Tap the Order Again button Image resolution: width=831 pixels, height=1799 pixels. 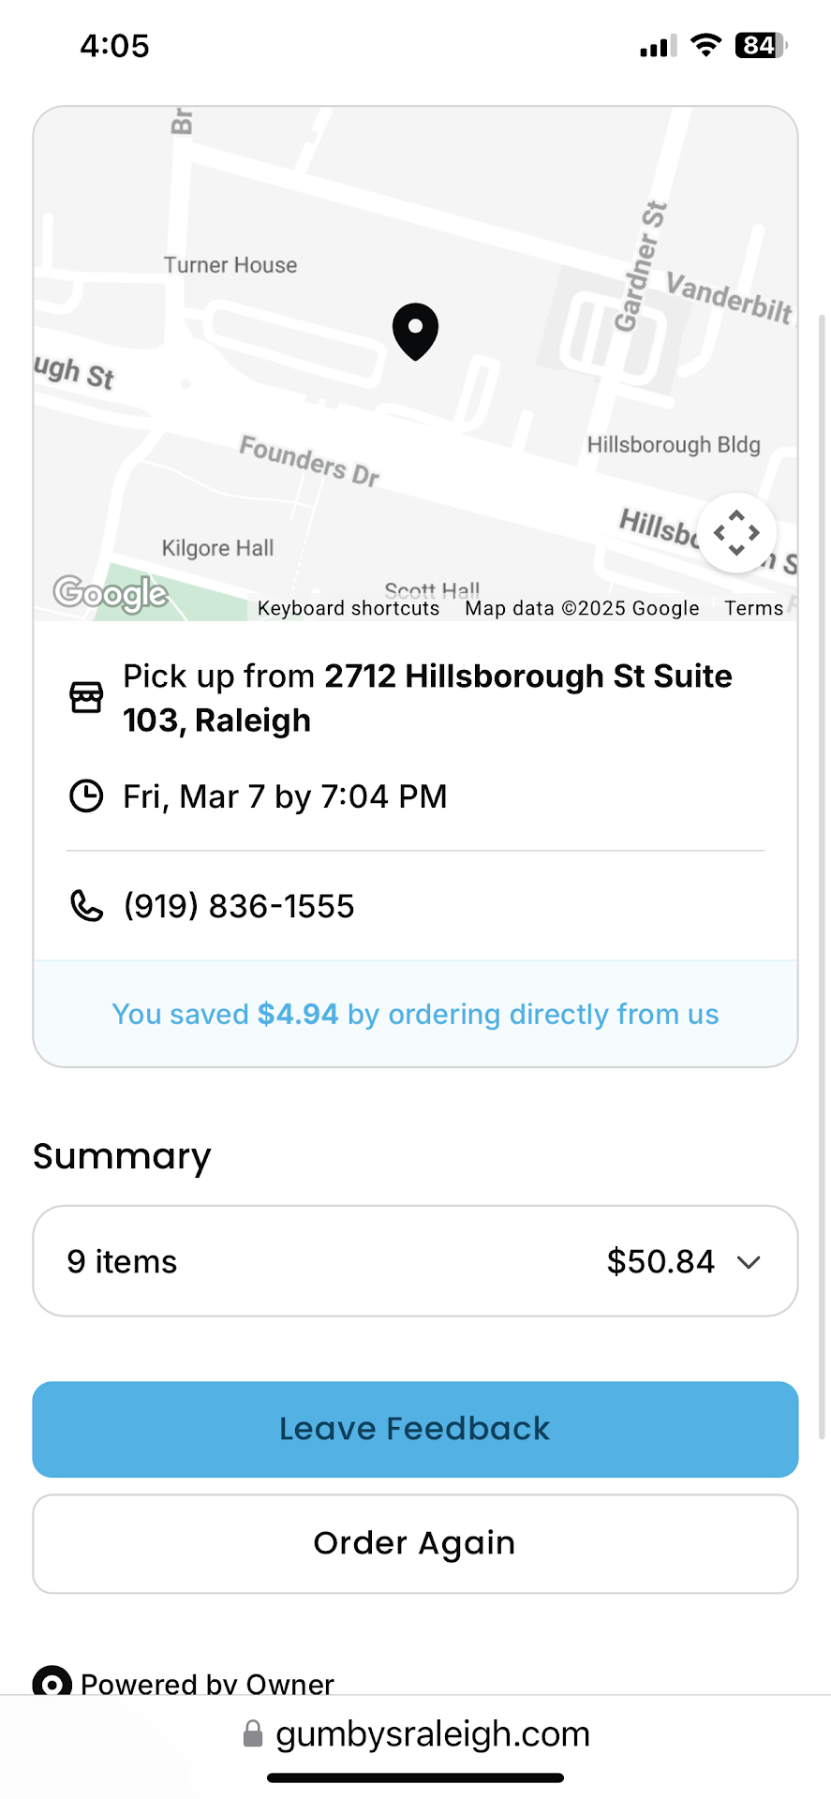415,1543
